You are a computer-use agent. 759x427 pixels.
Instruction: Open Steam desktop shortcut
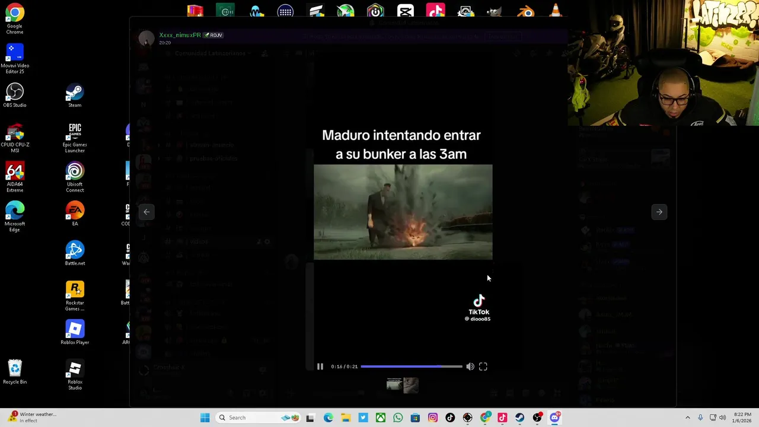[x=75, y=95]
